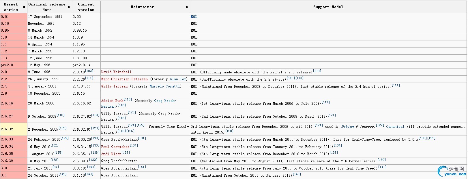Select the '1.3.100' version cell
This screenshot has height=179, width=468.
coord(86,58)
